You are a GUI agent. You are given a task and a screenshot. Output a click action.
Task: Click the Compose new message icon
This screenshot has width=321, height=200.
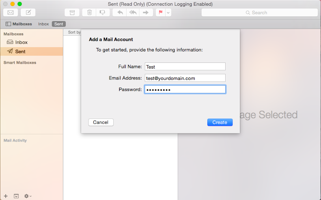(x=28, y=13)
